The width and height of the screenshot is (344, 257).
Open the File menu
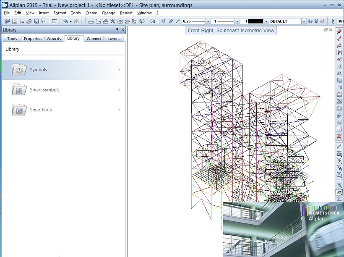click(7, 13)
